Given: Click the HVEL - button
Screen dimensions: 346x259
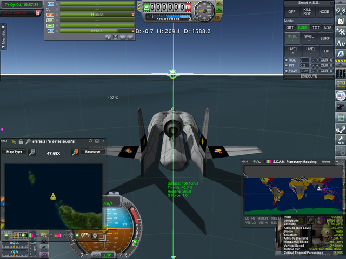Looking at the screenshot, I should (x=310, y=51).
